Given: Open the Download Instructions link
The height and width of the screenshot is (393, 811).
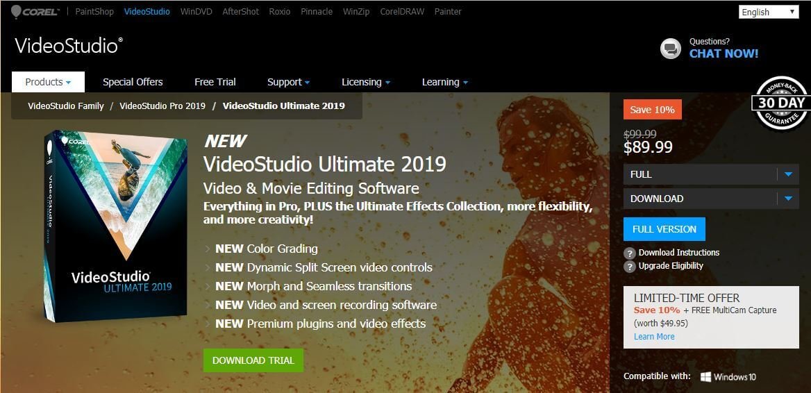Looking at the screenshot, I should click(x=678, y=252).
